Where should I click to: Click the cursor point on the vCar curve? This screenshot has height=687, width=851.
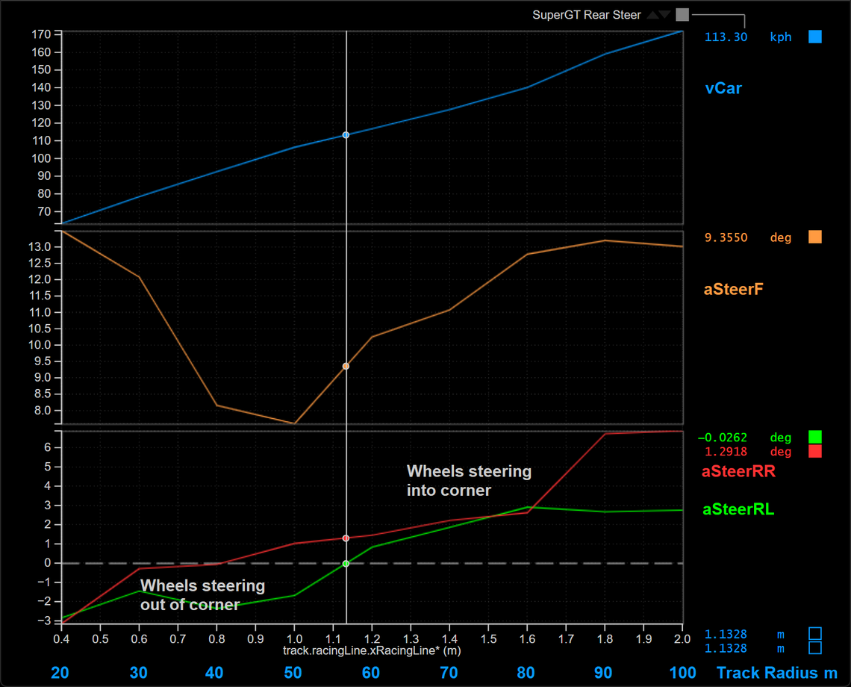point(346,135)
